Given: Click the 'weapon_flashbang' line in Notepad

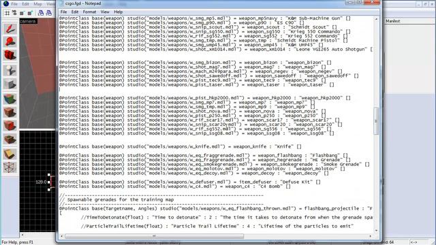Looking at the screenshot, I should point(204,155).
